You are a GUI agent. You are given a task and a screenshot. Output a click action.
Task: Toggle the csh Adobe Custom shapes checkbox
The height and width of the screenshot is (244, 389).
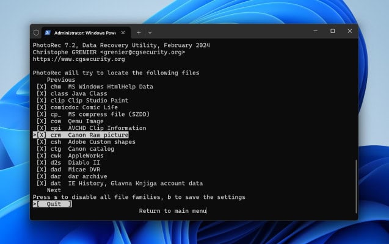(42, 142)
